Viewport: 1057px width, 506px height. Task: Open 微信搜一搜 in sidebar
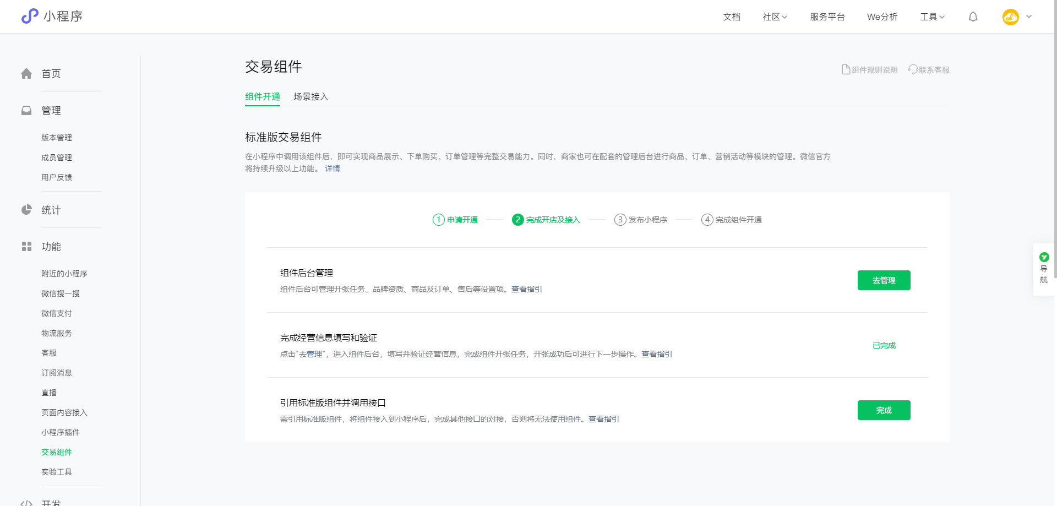coord(61,293)
